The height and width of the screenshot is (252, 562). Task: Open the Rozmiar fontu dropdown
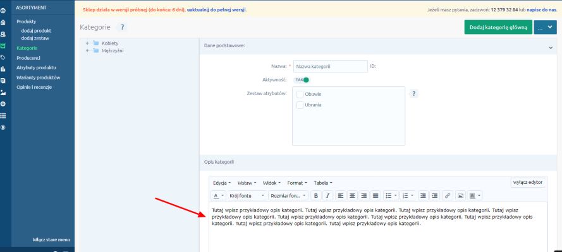[289, 195]
